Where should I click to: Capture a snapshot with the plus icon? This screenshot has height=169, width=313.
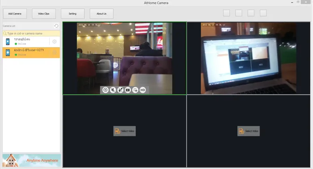[x=135, y=90]
